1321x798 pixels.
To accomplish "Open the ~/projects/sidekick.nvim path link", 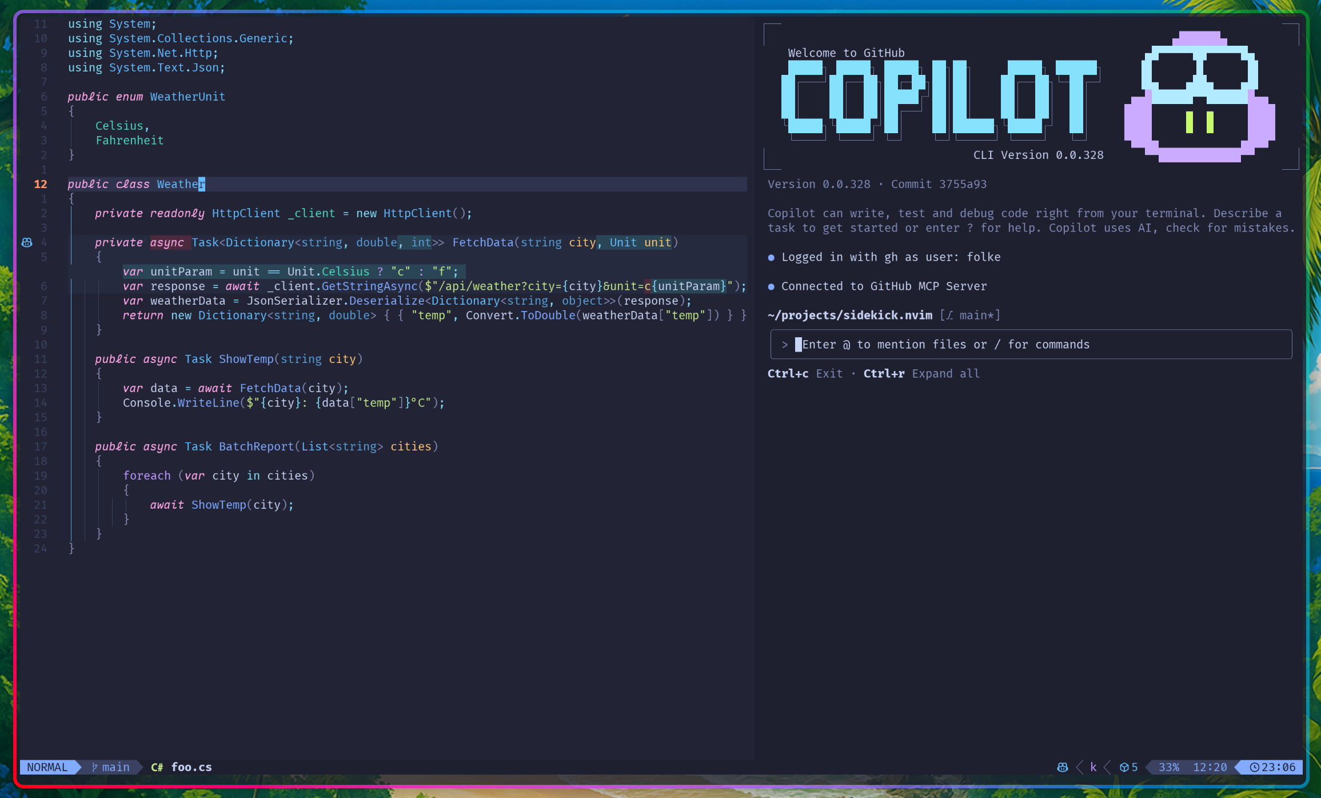I will click(x=850, y=315).
